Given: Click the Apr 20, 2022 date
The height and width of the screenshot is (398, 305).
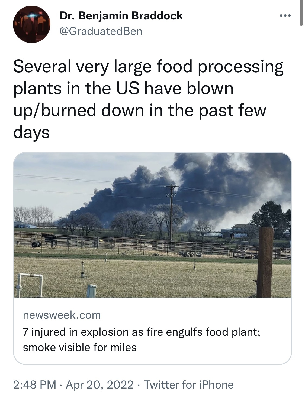Looking at the screenshot, I should (x=99, y=384).
